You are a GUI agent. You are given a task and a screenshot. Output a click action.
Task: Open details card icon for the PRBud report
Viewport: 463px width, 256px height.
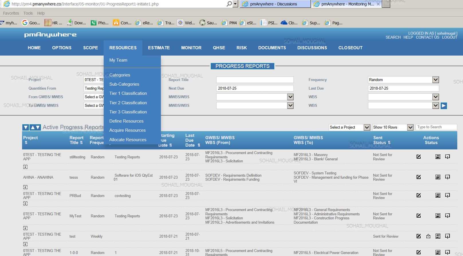click(438, 195)
